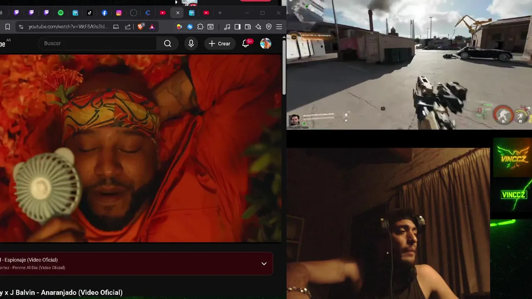Switch to the TikTok browser tab
The image size is (532, 299).
(x=90, y=13)
